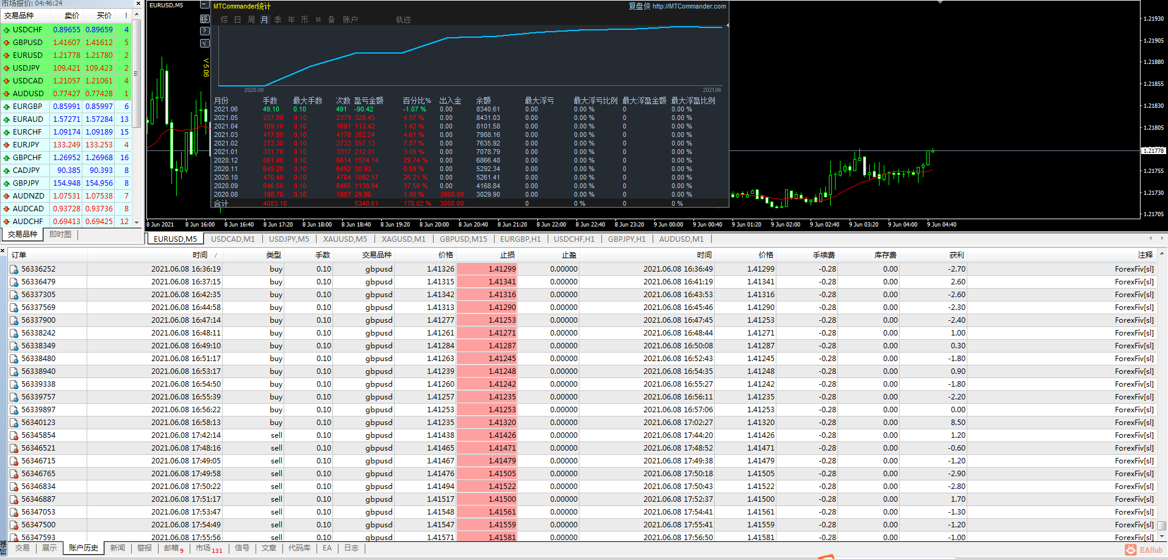Minimize the MTCommander statistics panel

[204, 5]
